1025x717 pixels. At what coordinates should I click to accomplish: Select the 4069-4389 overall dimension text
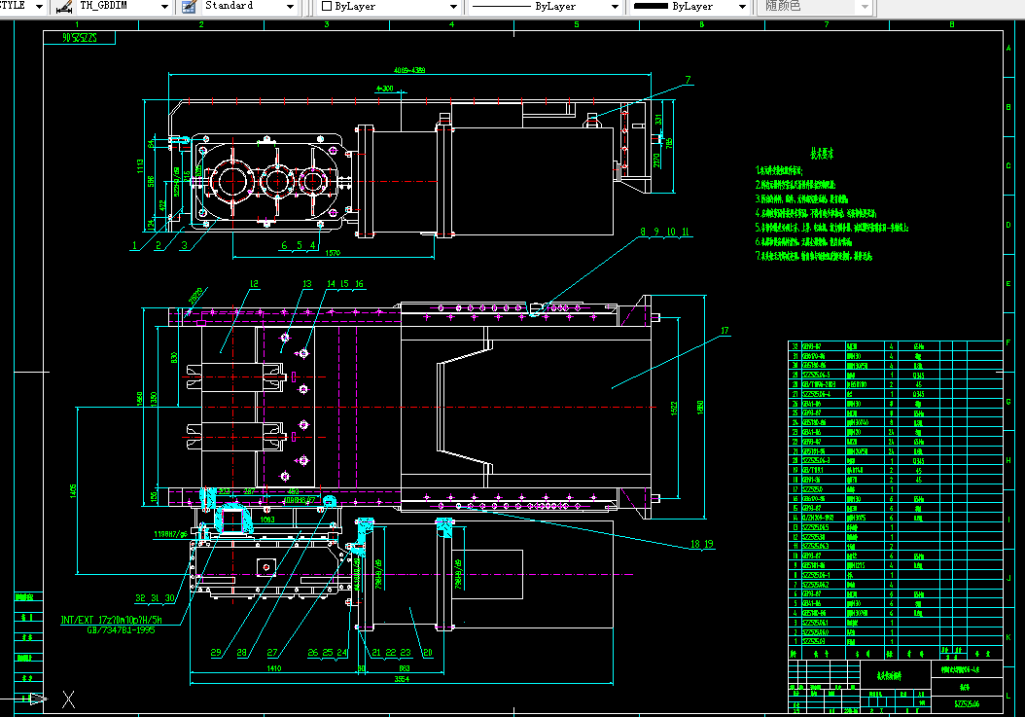click(x=409, y=70)
